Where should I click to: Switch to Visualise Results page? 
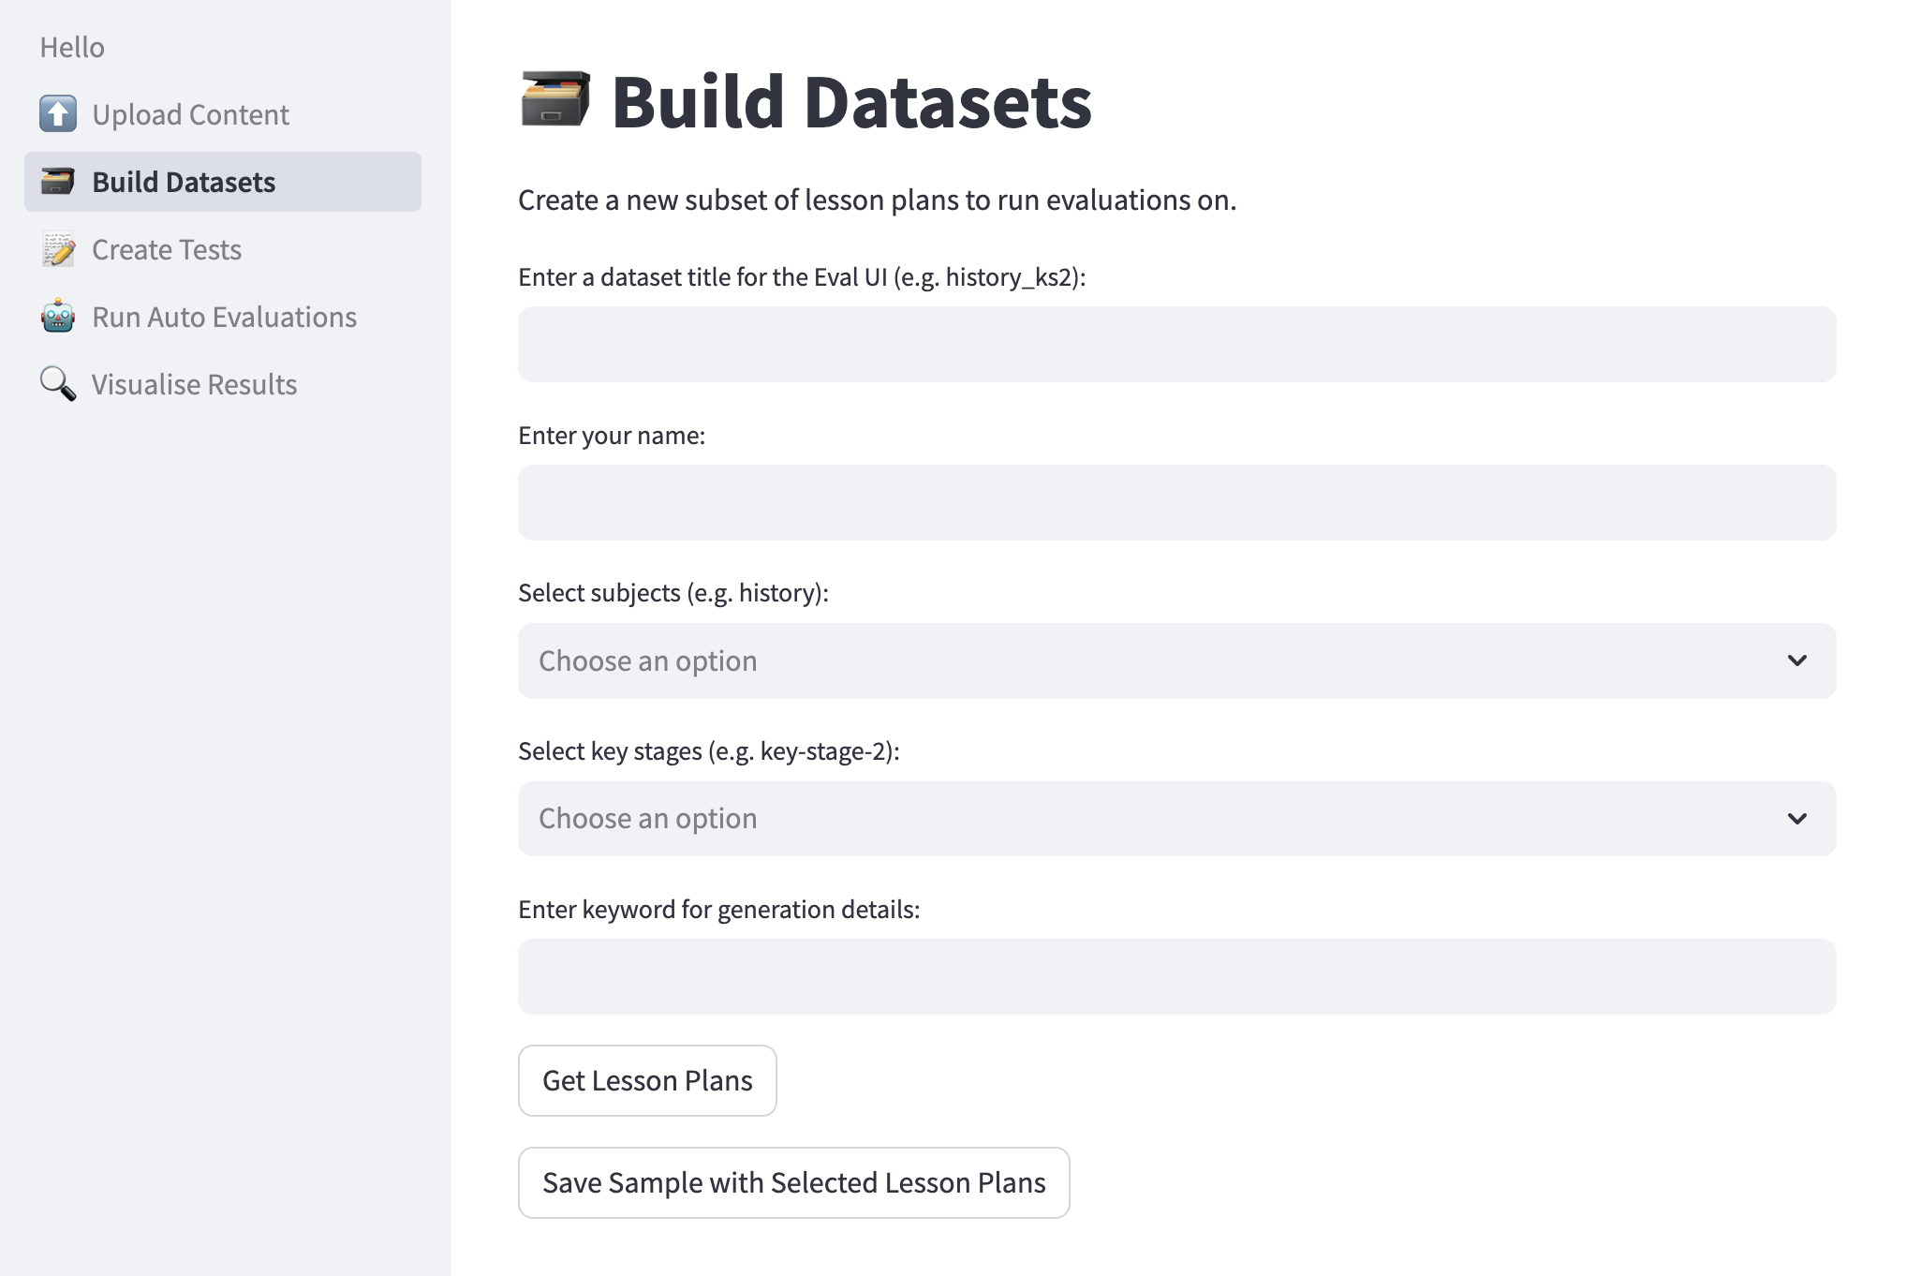194,384
